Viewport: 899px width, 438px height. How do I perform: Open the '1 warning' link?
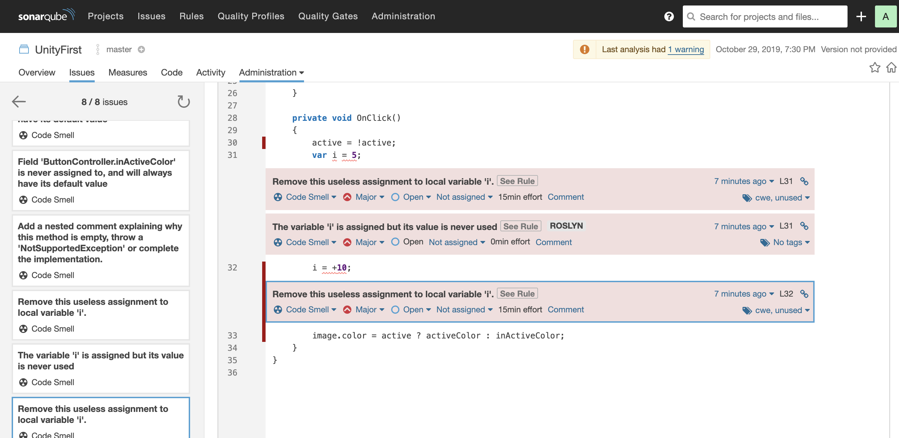tap(686, 49)
